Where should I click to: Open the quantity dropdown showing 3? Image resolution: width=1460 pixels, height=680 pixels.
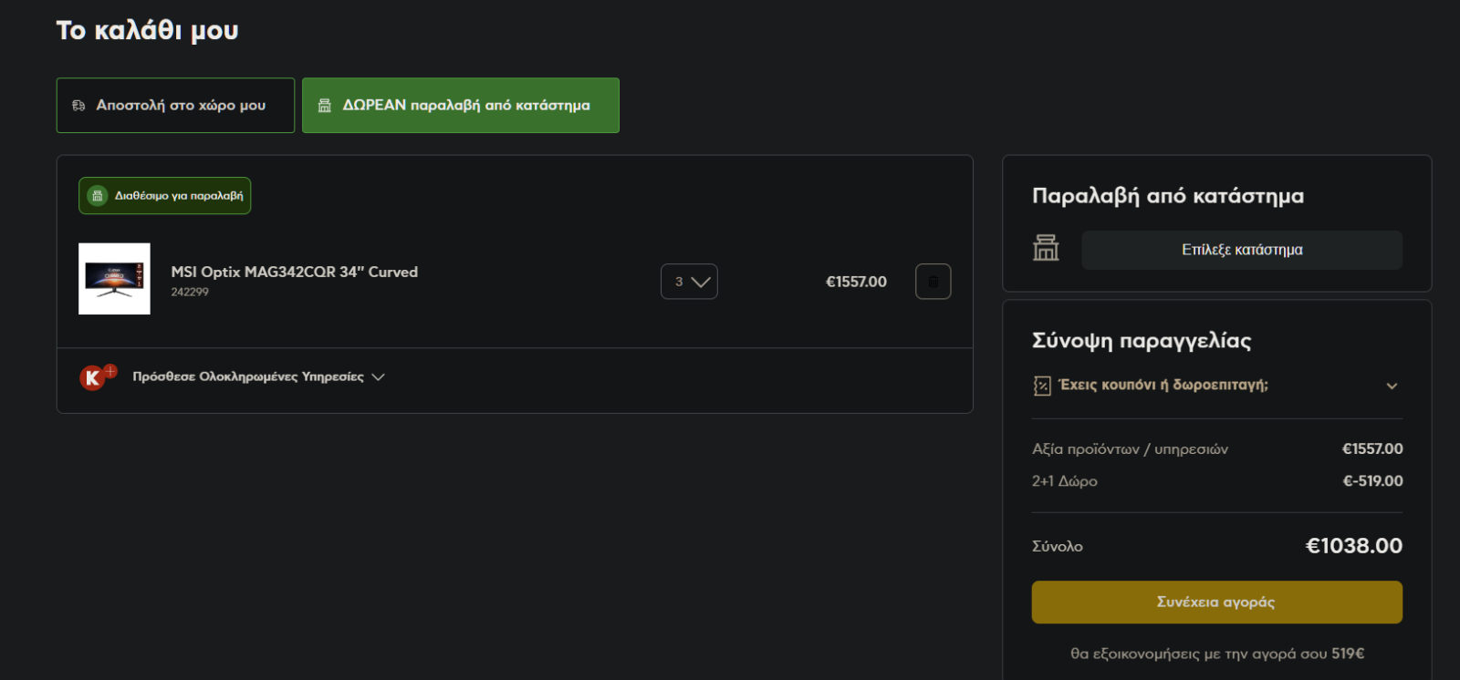click(x=689, y=282)
